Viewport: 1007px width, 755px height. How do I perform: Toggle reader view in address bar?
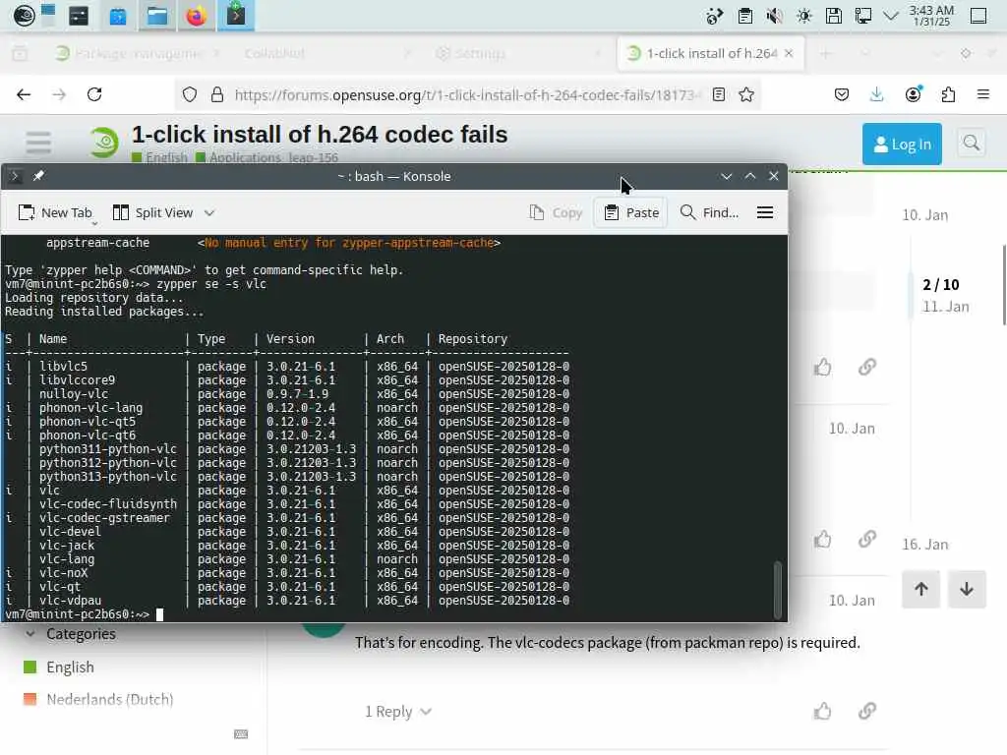[x=719, y=95]
